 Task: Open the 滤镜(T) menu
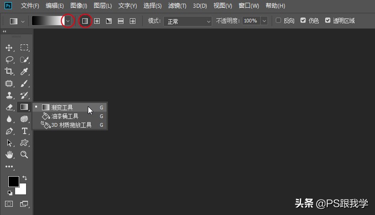click(x=177, y=6)
